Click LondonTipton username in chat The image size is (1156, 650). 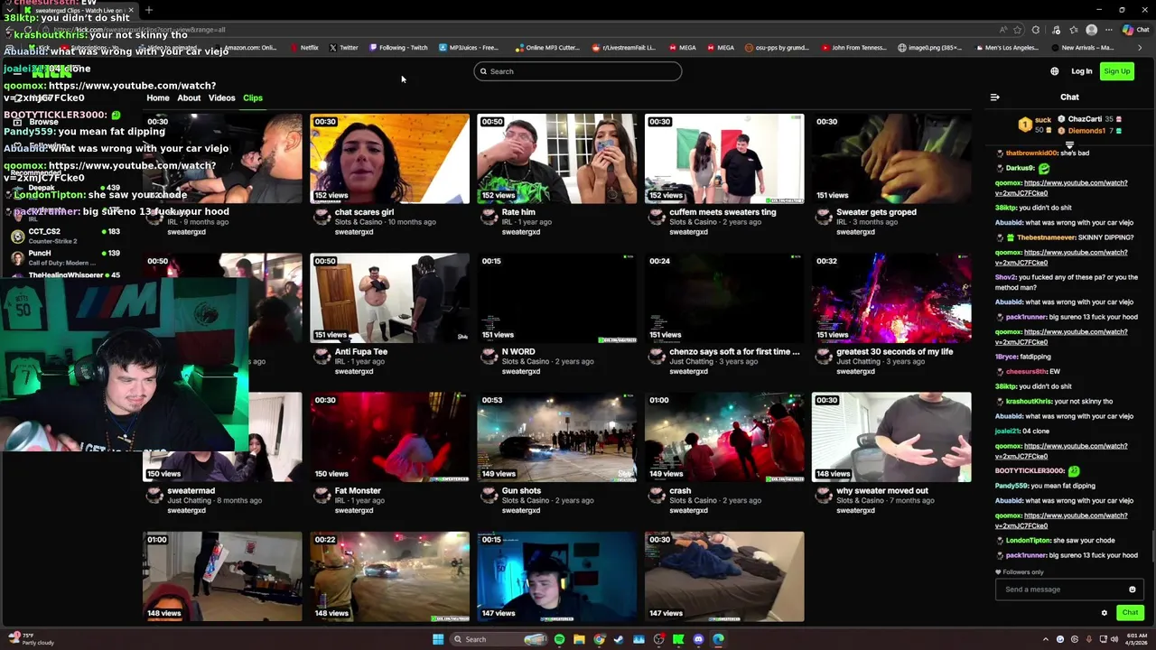pyautogui.click(x=1028, y=541)
